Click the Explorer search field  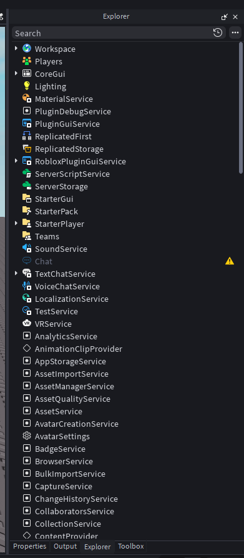(x=112, y=33)
